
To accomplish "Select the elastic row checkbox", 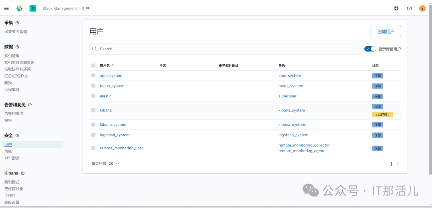I will (93, 96).
